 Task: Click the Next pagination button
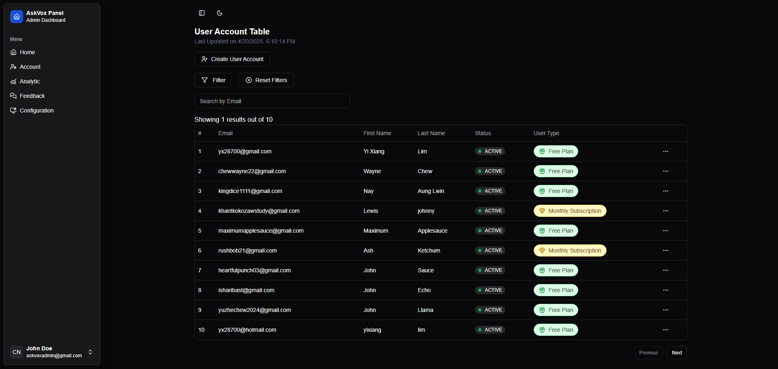677,352
